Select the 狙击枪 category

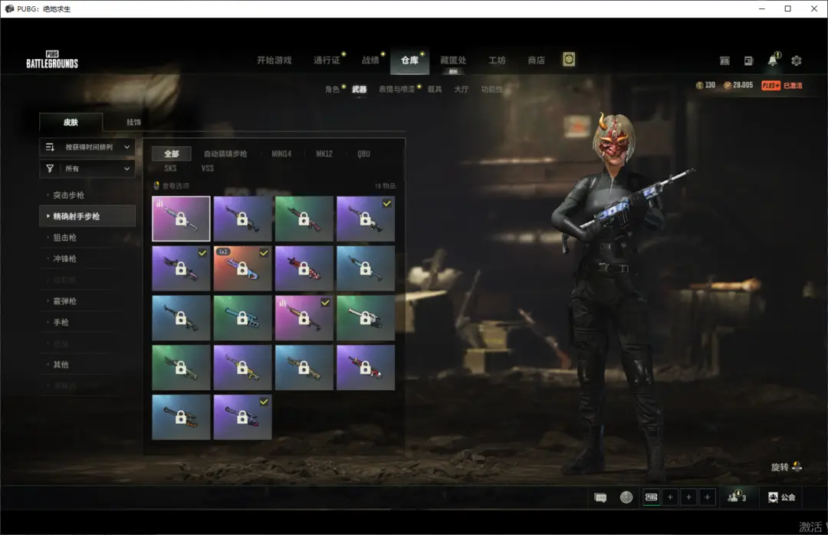(65, 237)
